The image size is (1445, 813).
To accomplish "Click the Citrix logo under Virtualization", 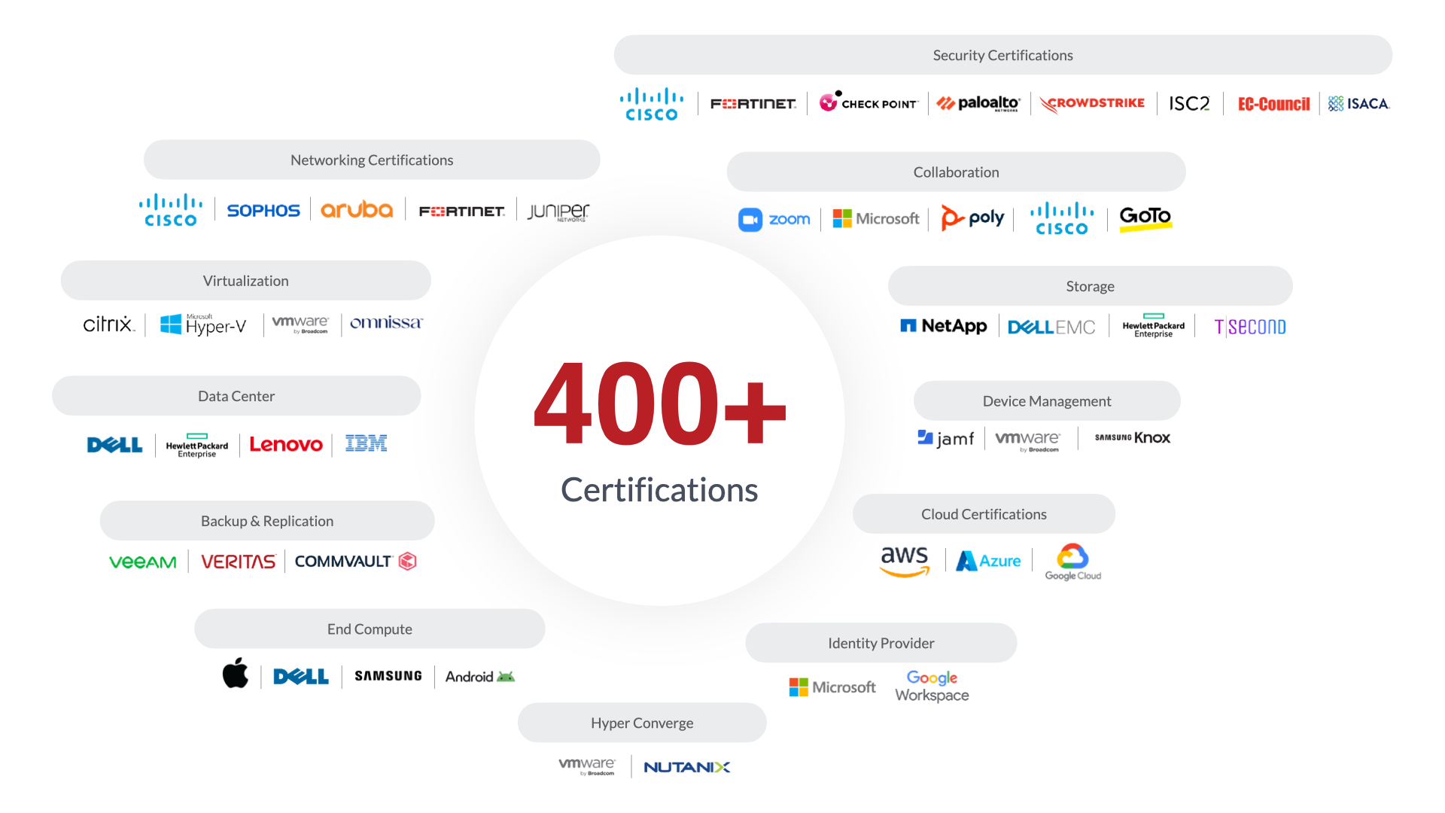I will click(x=108, y=324).
